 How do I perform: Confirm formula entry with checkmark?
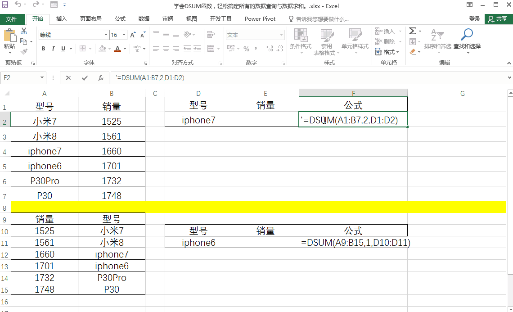coord(85,78)
